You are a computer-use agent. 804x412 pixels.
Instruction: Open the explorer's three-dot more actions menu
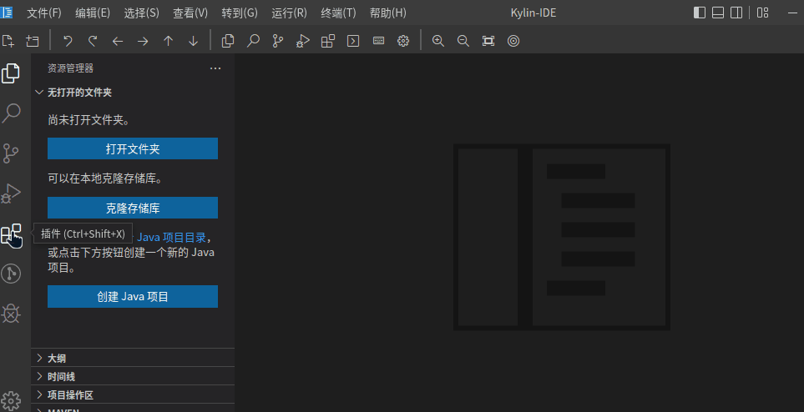[x=215, y=68]
